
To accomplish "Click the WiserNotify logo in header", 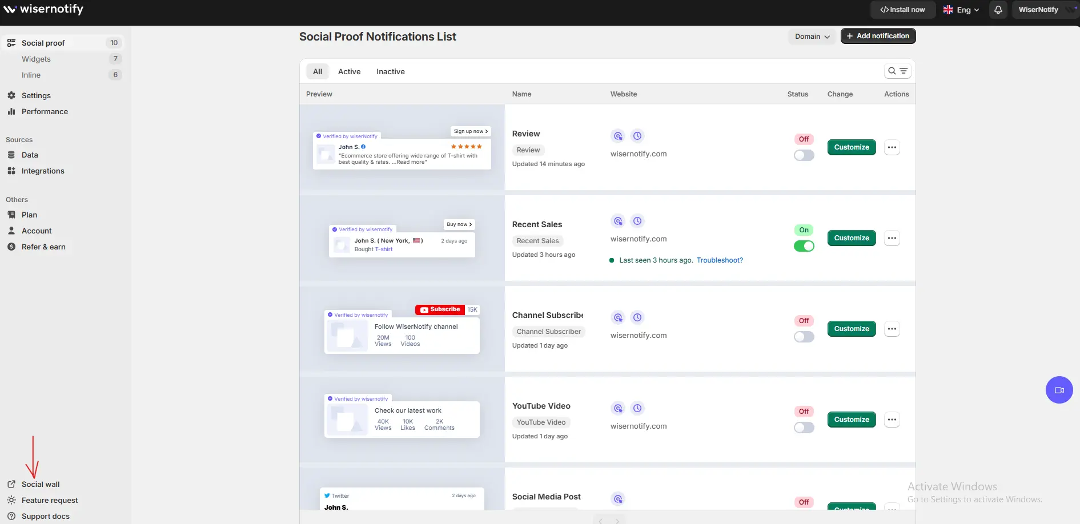I will tap(43, 9).
